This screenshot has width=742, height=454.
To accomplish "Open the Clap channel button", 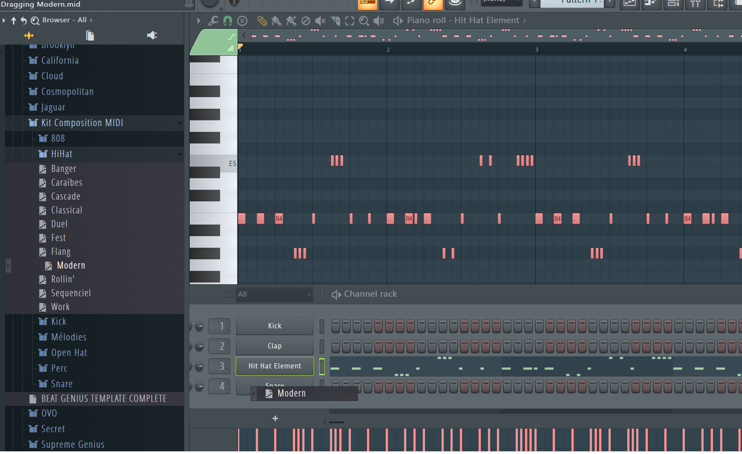I will pos(275,346).
